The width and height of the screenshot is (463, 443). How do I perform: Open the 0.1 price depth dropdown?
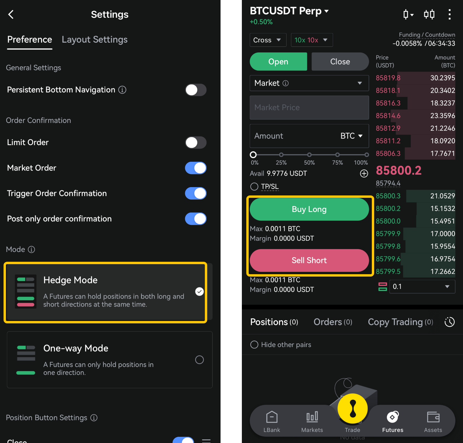coord(422,287)
